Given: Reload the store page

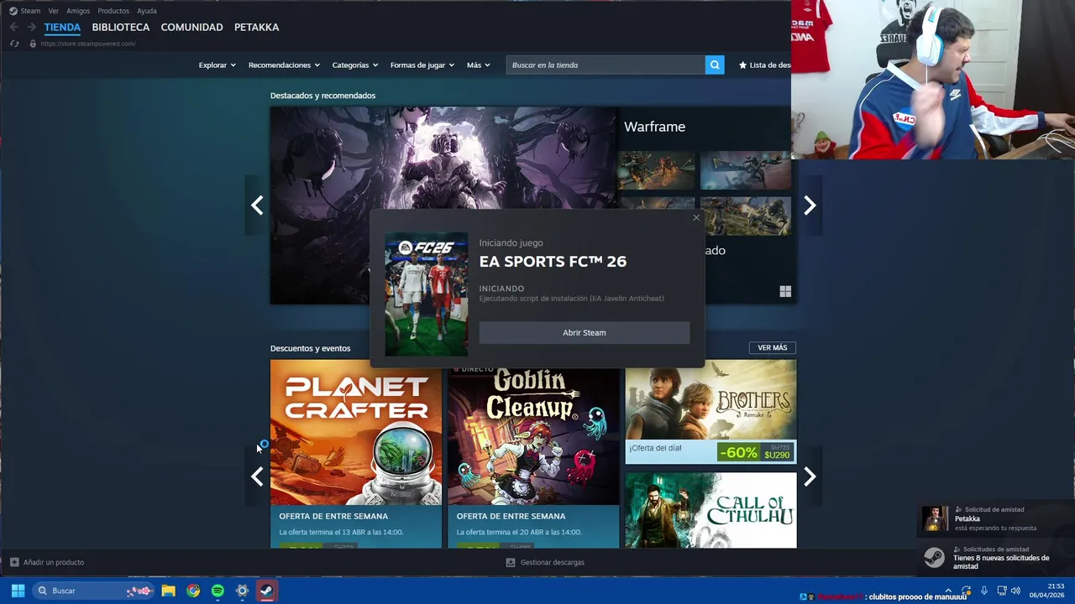Looking at the screenshot, I should tap(14, 44).
